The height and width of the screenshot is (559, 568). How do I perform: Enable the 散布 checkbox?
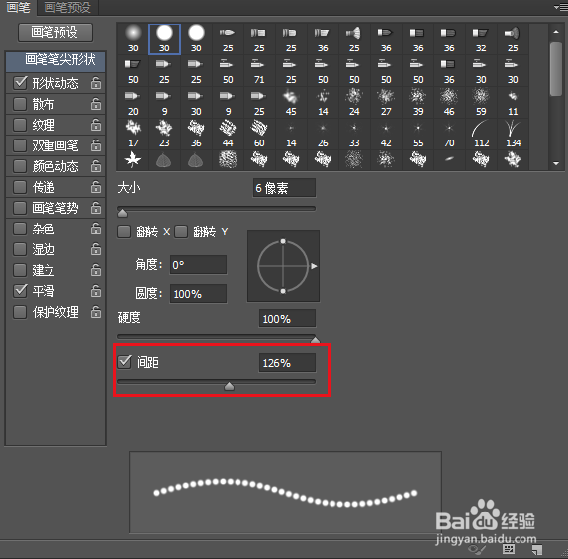(x=20, y=104)
